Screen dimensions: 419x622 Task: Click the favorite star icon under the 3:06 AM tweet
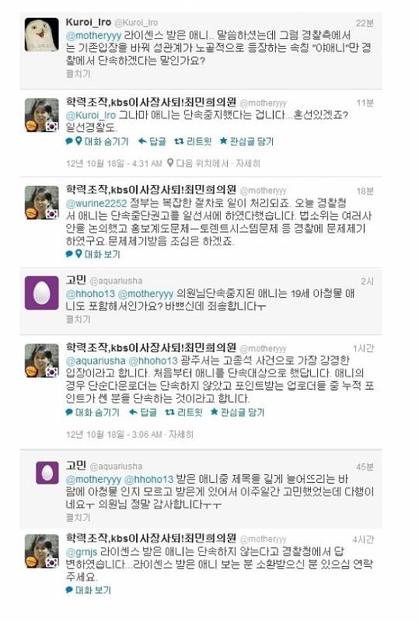(x=215, y=412)
